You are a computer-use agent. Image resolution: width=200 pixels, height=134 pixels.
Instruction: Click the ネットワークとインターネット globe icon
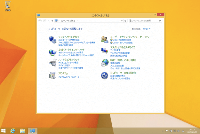point(52,52)
